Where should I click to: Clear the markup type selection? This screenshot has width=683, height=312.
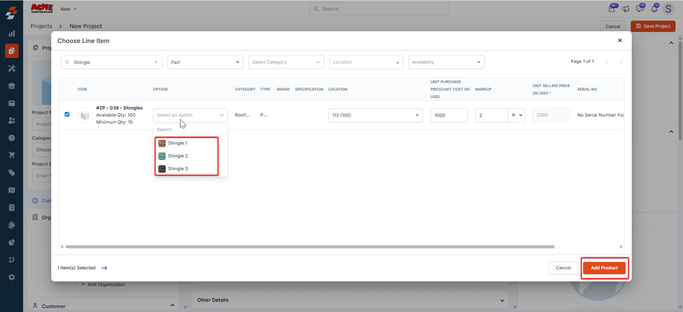point(513,115)
